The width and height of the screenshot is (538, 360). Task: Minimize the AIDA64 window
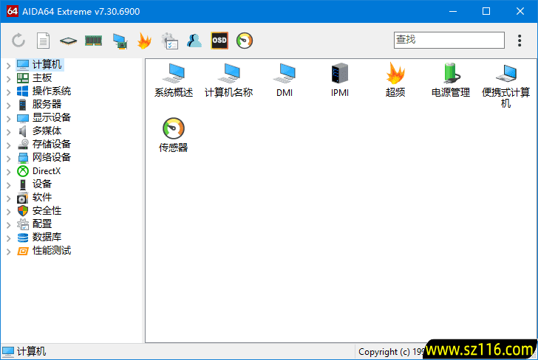point(453,11)
